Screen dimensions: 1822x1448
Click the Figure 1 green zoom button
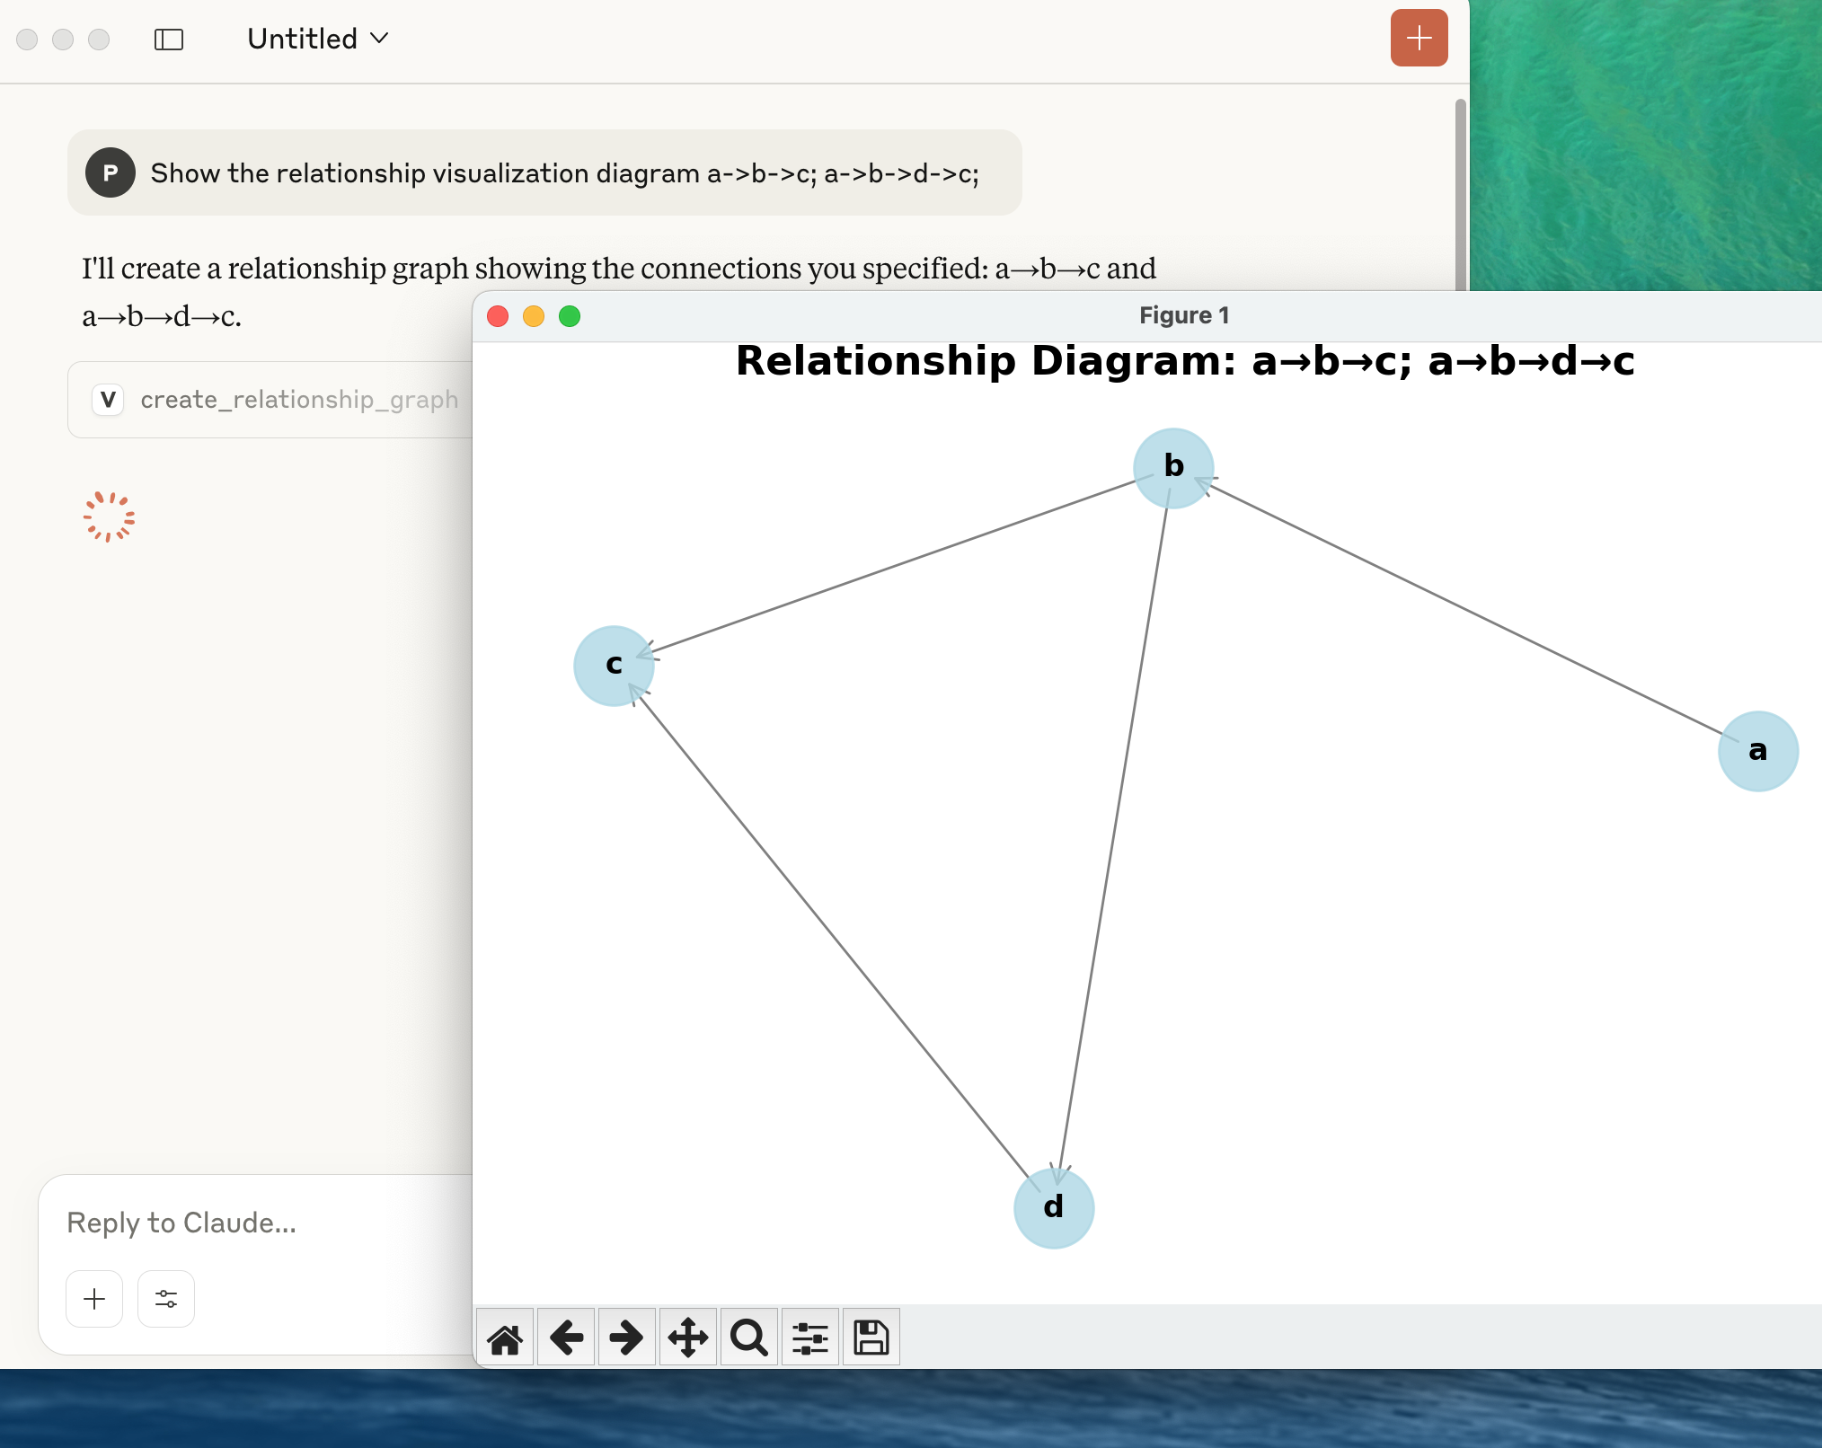tap(570, 316)
